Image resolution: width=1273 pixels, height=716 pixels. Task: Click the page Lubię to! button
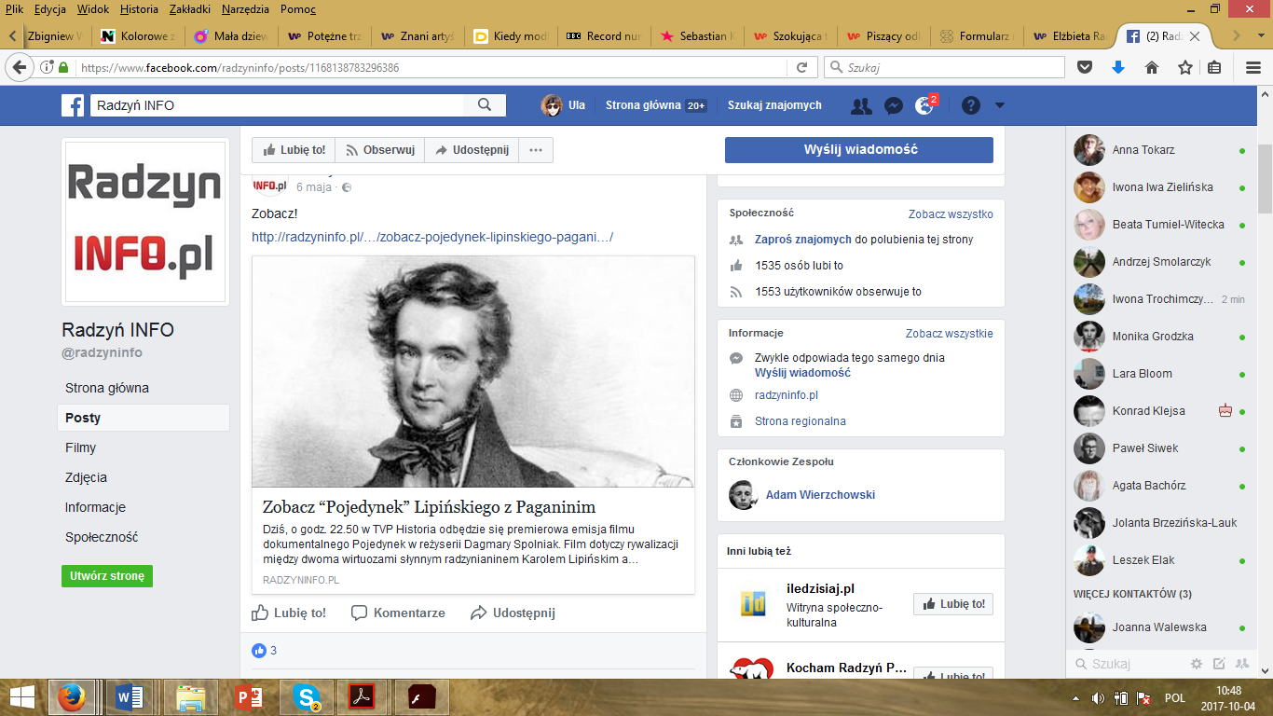click(x=294, y=150)
